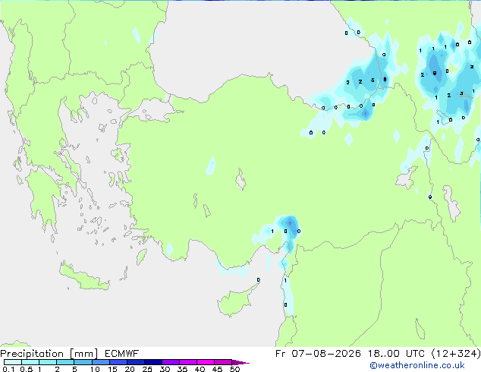481x372 pixels.
Task: Click the '(12+324)' forecast run label
Action: [456, 354]
